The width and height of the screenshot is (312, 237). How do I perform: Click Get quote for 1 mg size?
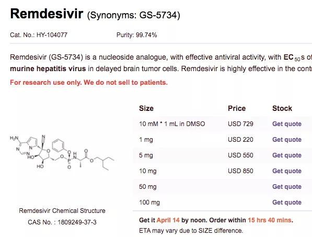[287, 140]
